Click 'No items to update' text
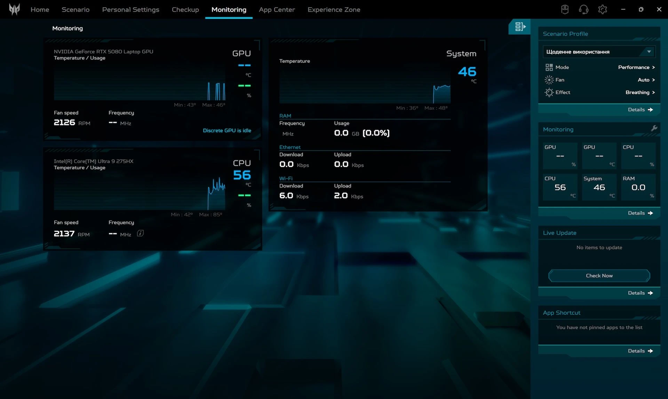668x399 pixels. tap(599, 247)
